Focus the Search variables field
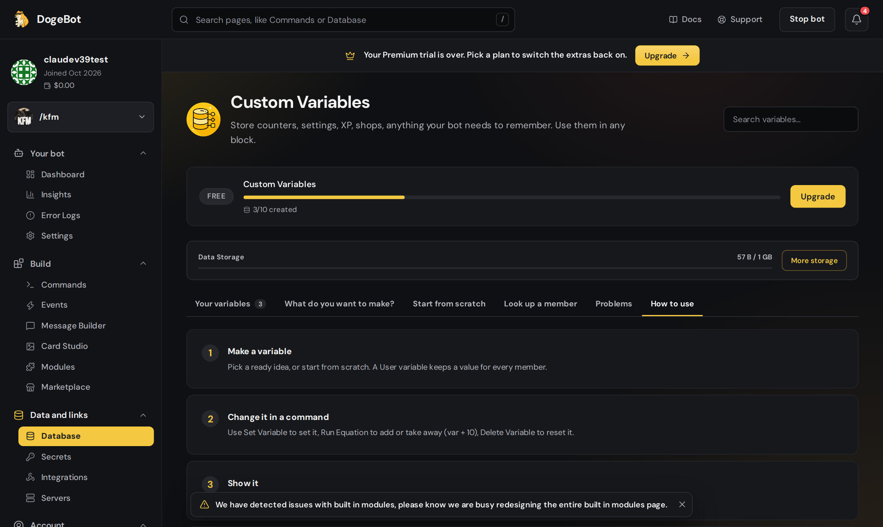Screen dimensions: 883x527 [791, 119]
